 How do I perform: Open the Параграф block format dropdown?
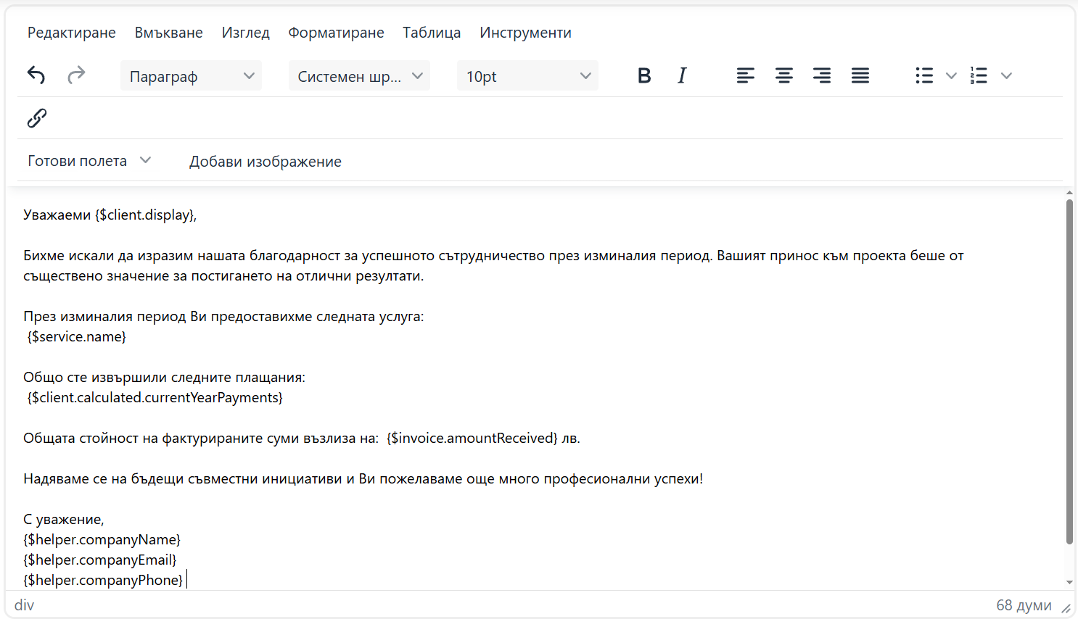coord(192,75)
